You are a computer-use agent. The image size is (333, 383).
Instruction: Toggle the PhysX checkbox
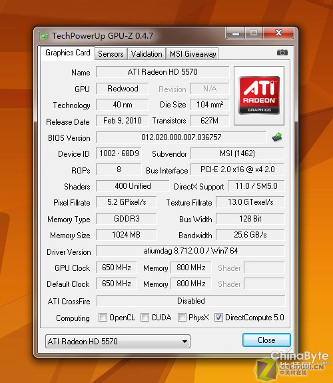point(182,318)
